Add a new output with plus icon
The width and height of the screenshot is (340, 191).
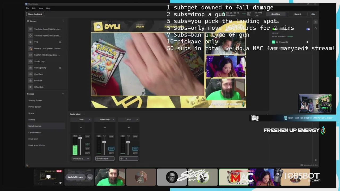(308, 22)
